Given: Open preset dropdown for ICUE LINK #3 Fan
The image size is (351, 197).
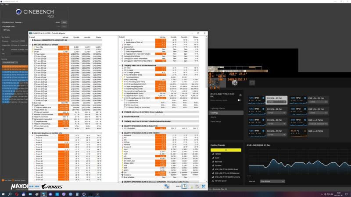Looking at the screenshot, I should pos(276,124).
